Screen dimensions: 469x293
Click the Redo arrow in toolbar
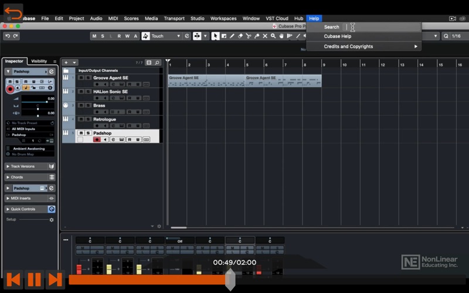pyautogui.click(x=16, y=36)
